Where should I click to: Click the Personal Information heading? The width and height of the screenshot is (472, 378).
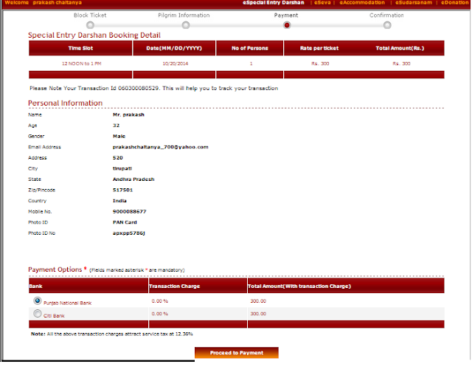point(66,103)
